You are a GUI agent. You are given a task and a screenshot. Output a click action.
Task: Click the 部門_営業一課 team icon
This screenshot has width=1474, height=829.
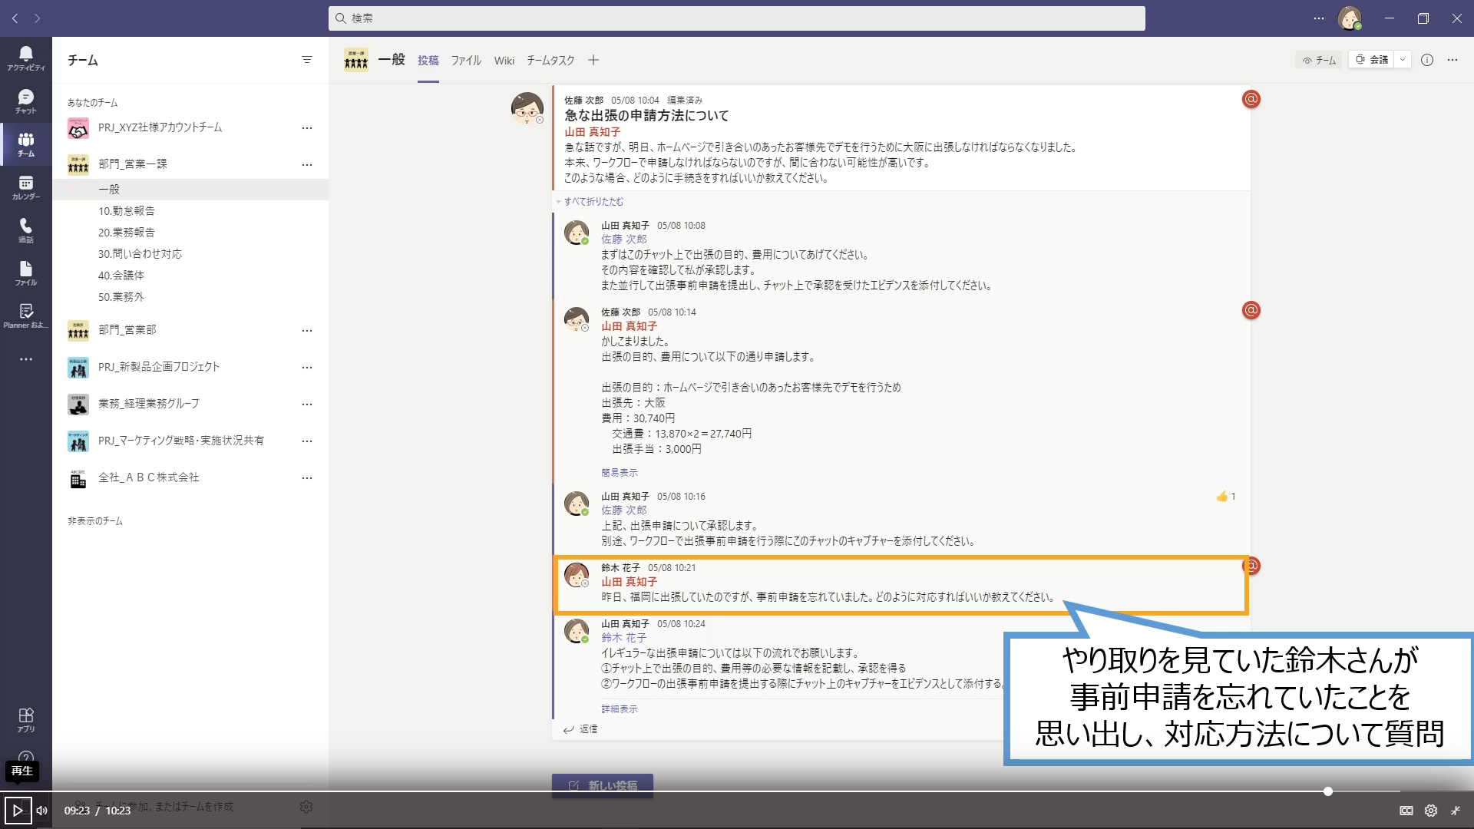pyautogui.click(x=78, y=164)
